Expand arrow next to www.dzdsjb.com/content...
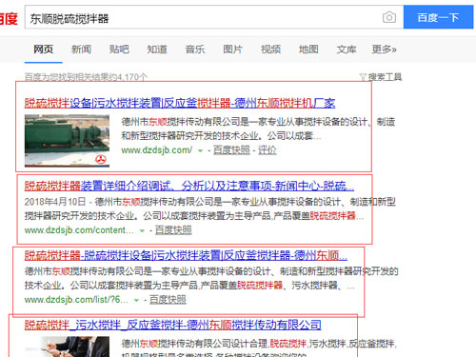 pos(142,230)
